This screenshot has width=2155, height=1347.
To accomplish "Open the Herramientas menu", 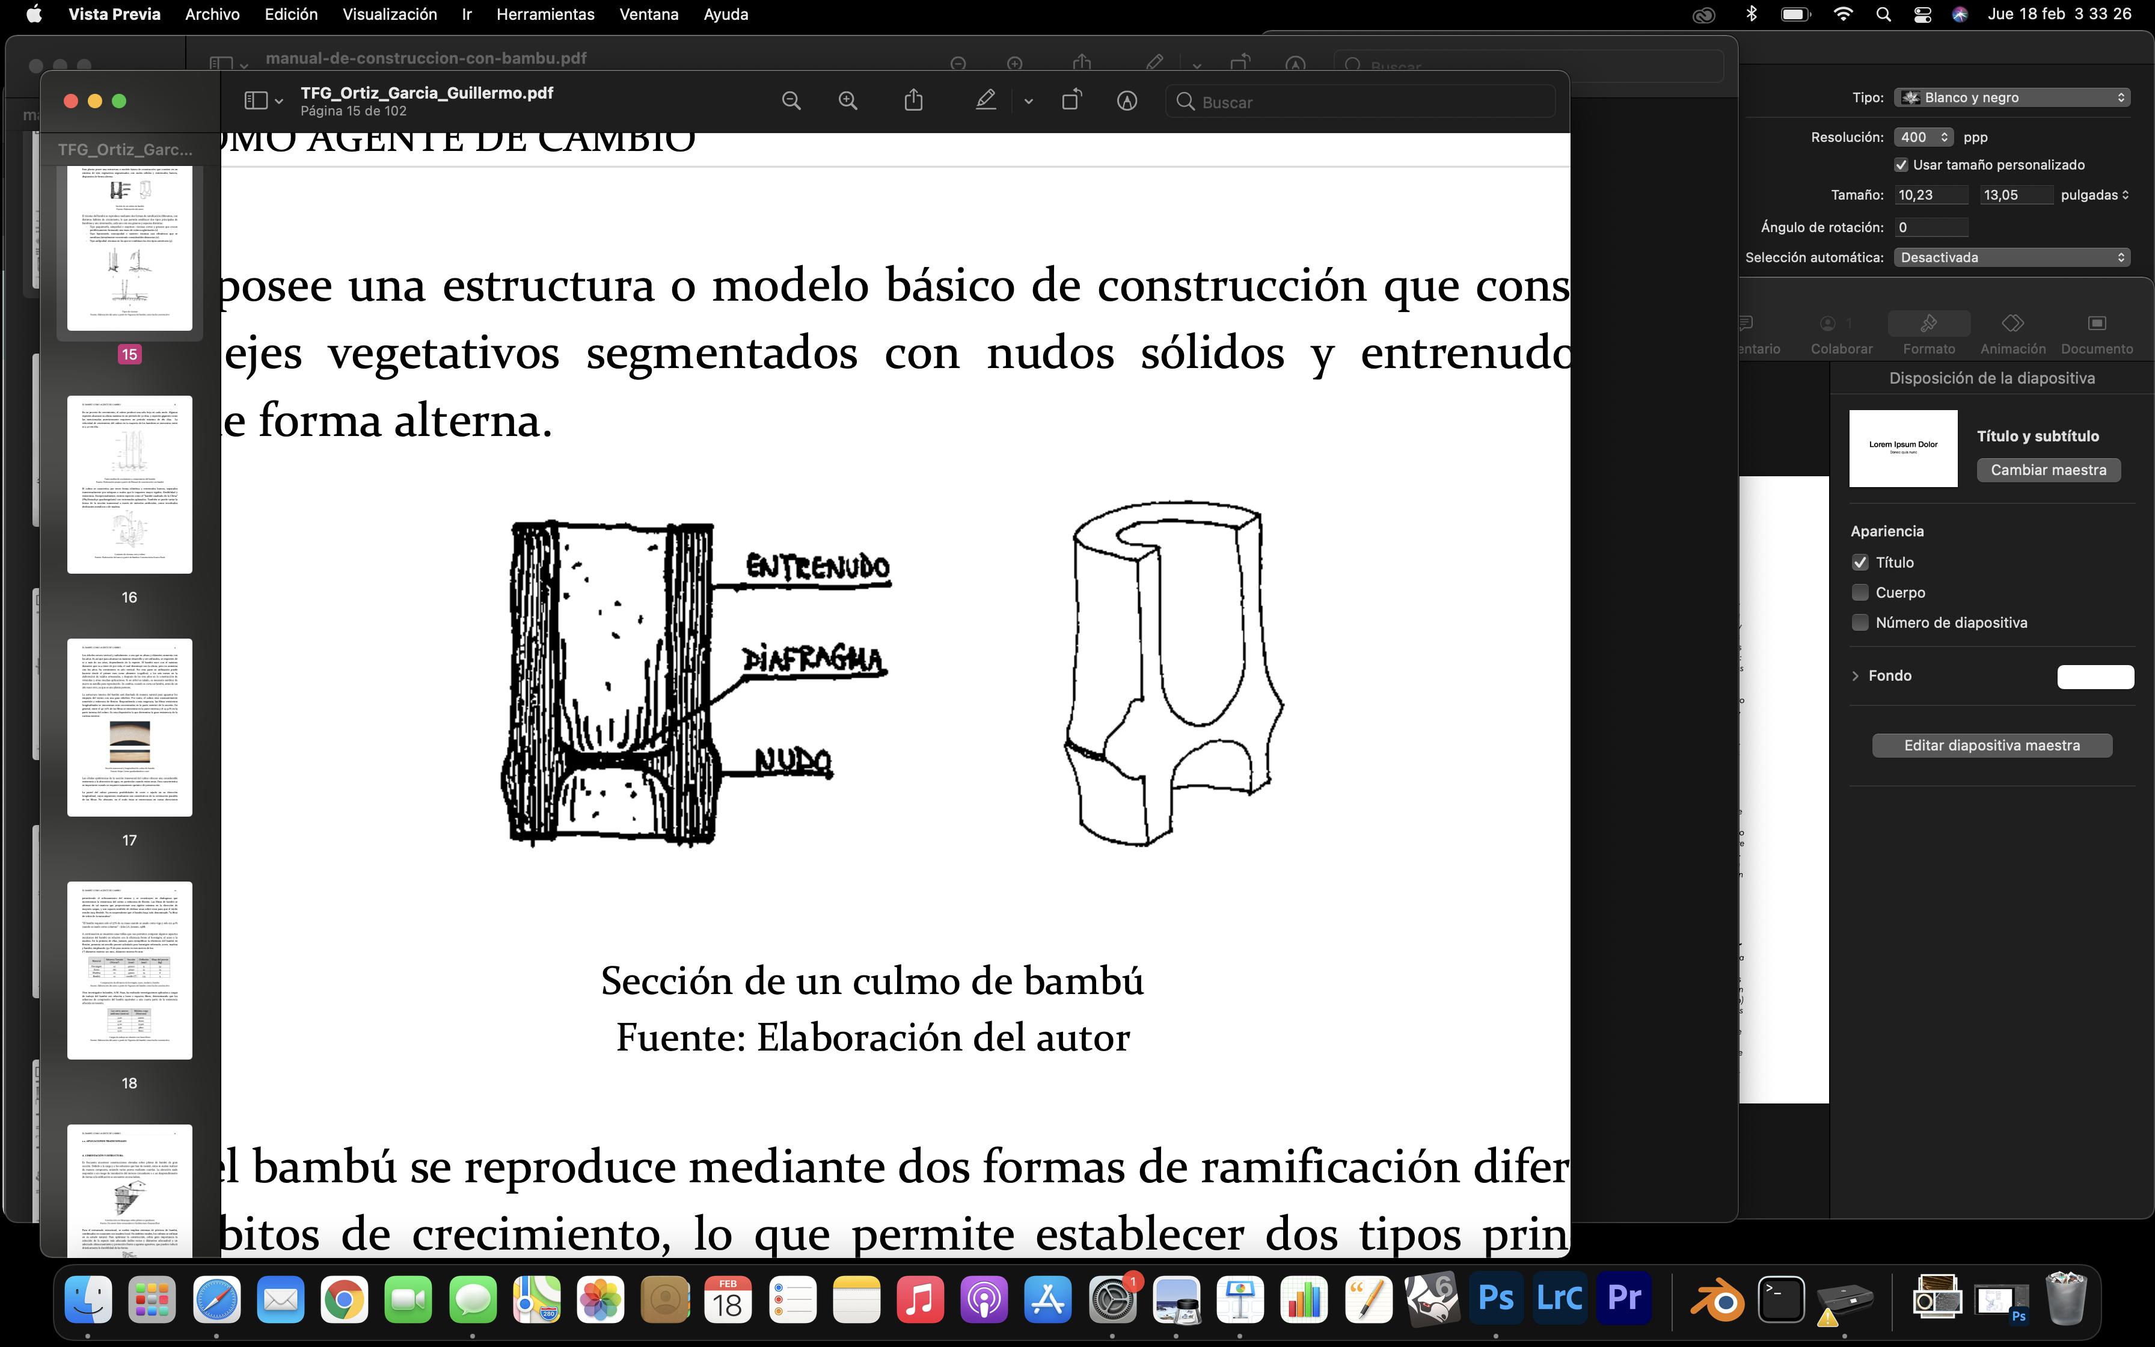I will pos(545,14).
